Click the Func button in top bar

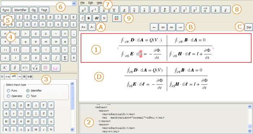[6, 10]
